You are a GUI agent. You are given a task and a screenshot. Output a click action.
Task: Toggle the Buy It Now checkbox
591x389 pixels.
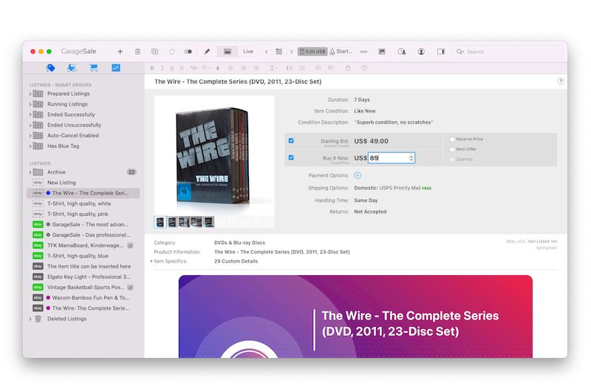(x=291, y=158)
